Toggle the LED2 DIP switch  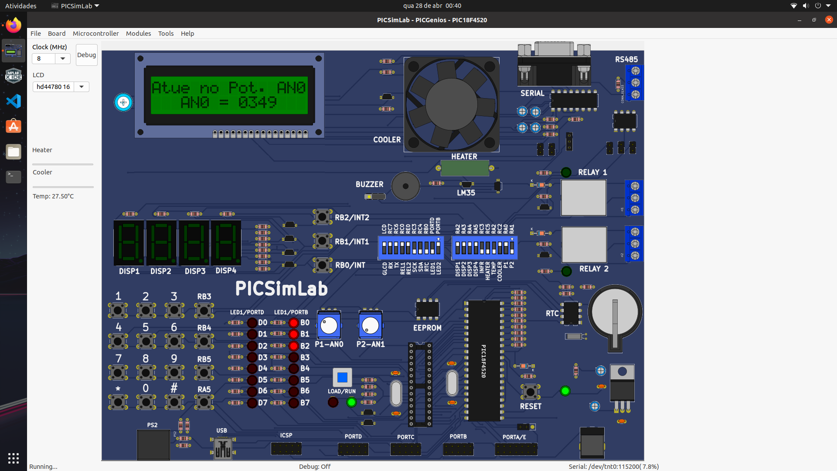click(x=439, y=248)
